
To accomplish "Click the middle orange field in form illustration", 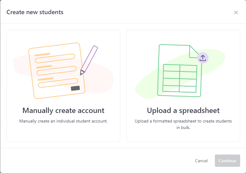I will pos(56,70).
